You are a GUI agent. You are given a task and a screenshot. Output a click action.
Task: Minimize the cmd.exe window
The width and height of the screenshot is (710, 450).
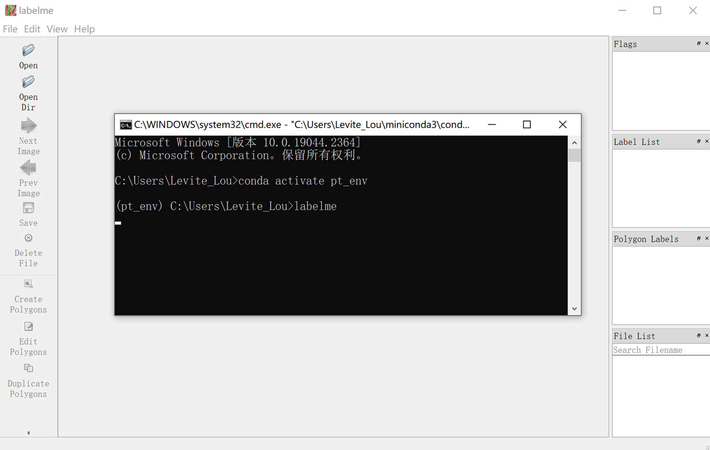click(492, 125)
